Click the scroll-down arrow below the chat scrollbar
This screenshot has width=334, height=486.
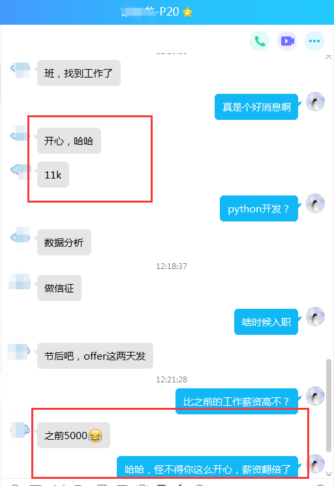pyautogui.click(x=328, y=473)
